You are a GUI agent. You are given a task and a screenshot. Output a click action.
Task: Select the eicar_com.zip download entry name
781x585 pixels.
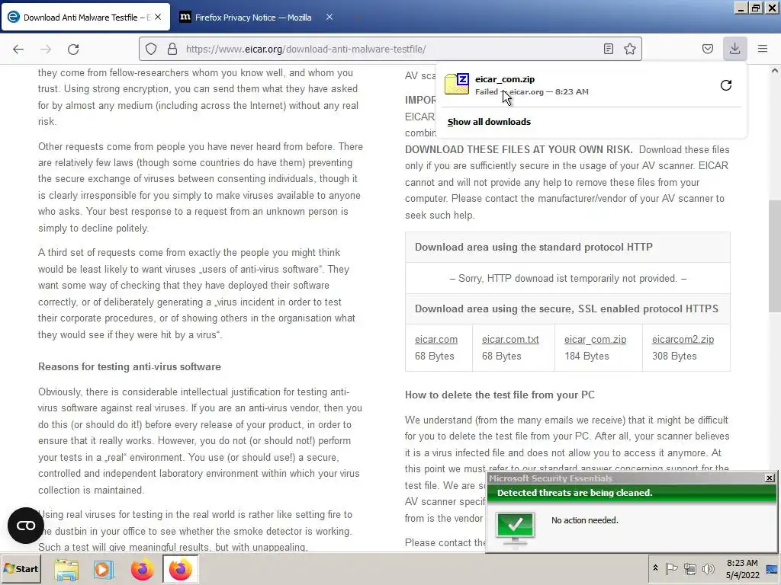[505, 79]
